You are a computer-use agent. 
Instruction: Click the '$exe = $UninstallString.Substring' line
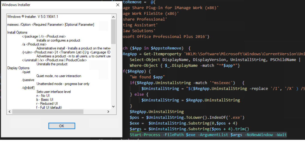click(x=184, y=123)
